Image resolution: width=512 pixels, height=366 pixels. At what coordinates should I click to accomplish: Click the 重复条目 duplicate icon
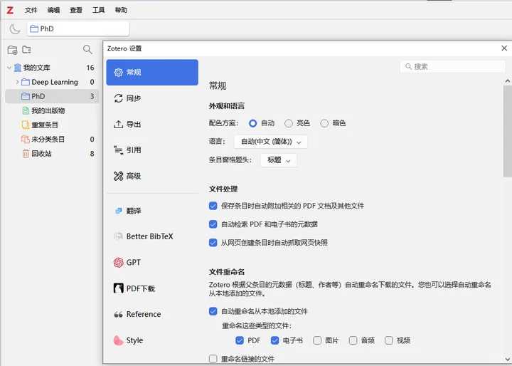tap(26, 125)
